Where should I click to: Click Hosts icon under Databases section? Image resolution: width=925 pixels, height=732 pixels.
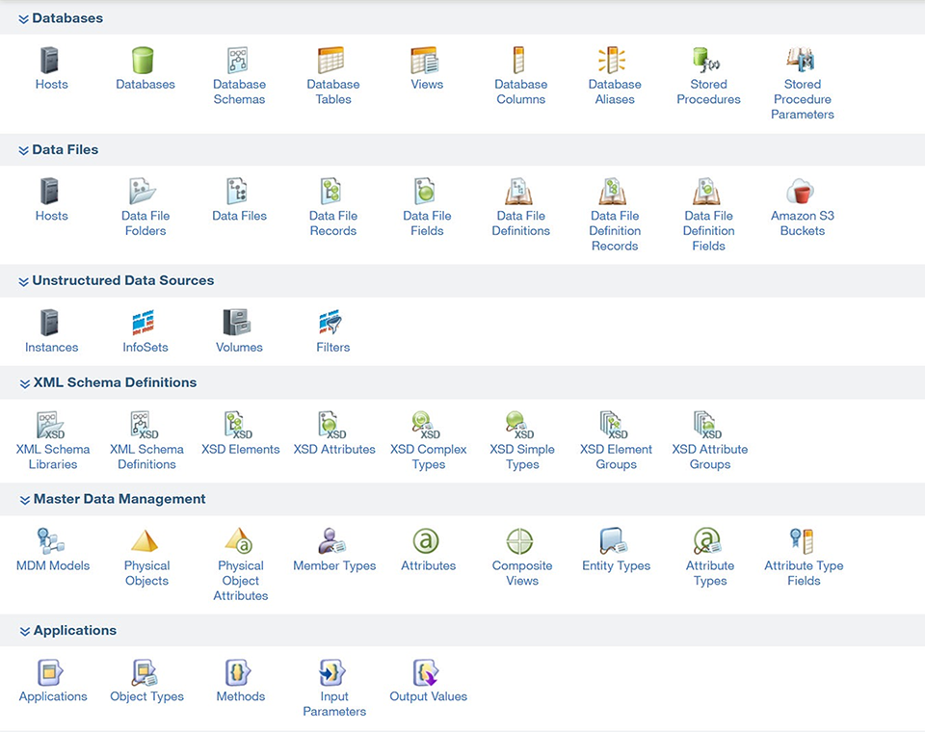(49, 60)
